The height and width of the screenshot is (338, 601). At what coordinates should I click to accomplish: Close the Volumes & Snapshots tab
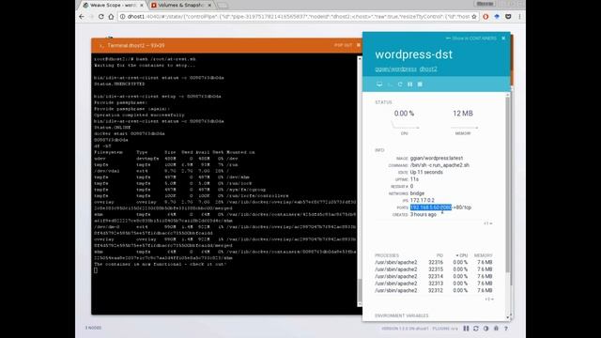click(209, 6)
